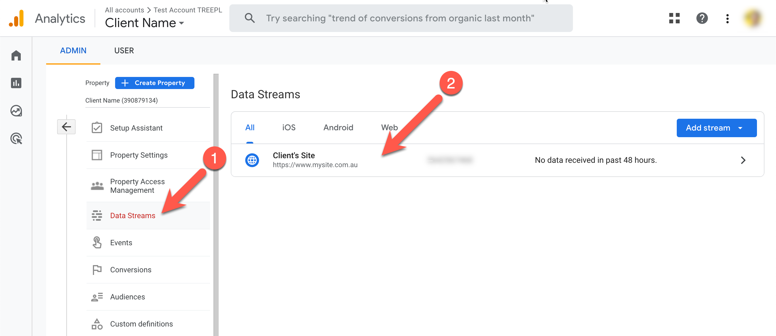The height and width of the screenshot is (336, 776).
Task: Select the iOS streams tab
Action: pyautogui.click(x=288, y=128)
